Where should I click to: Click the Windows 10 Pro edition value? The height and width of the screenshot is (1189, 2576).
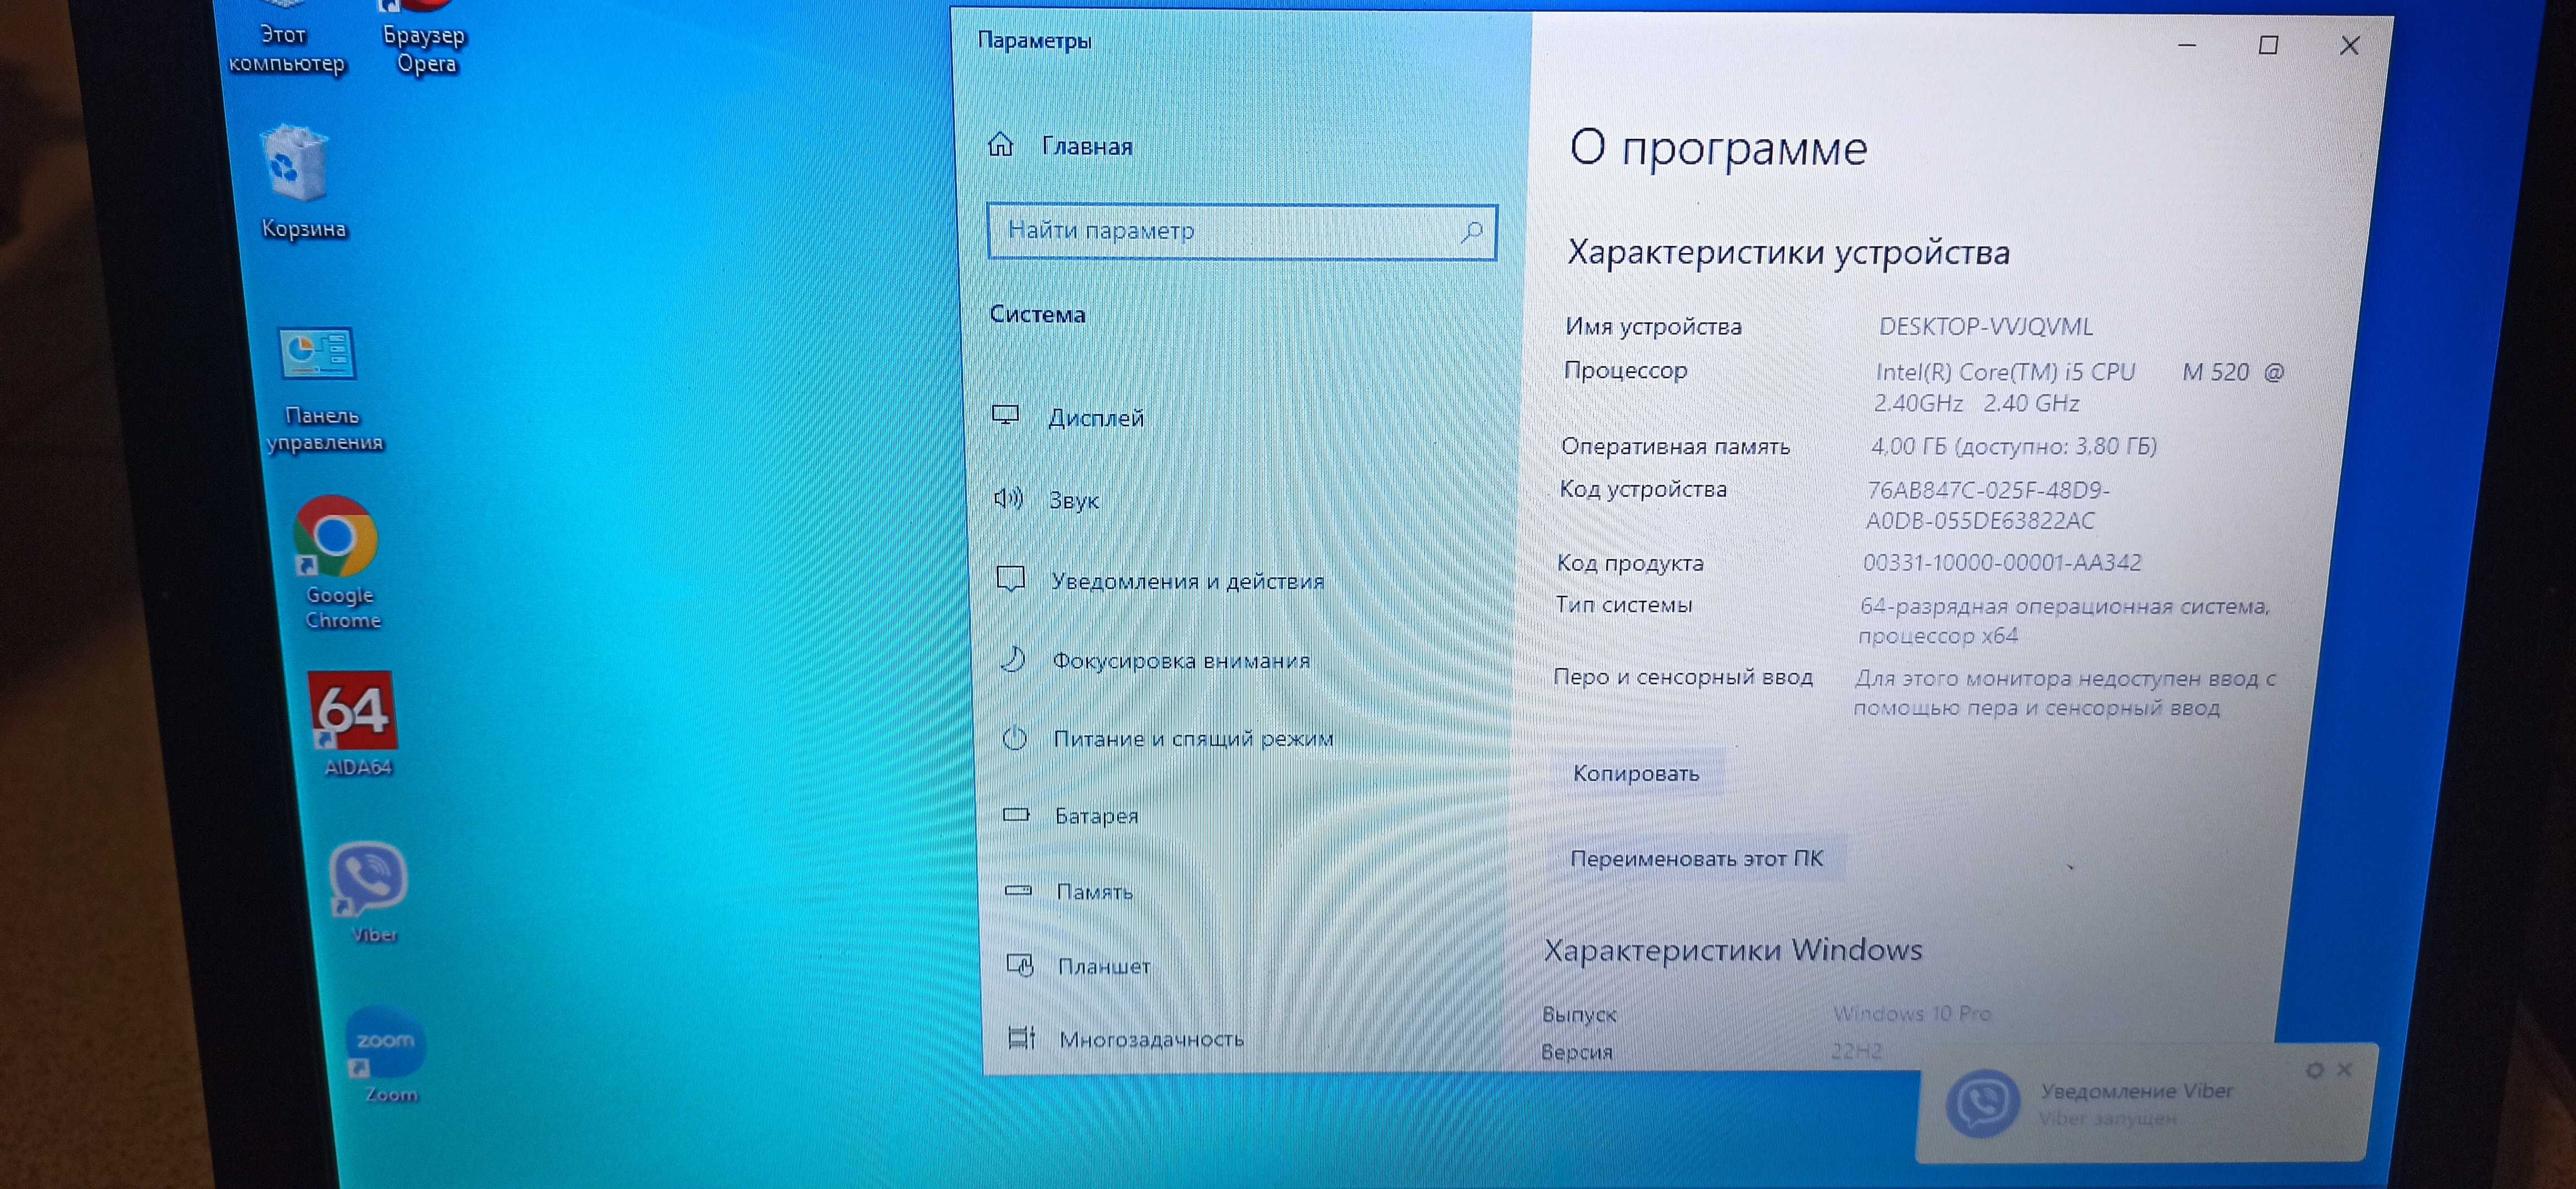coord(1911,1013)
